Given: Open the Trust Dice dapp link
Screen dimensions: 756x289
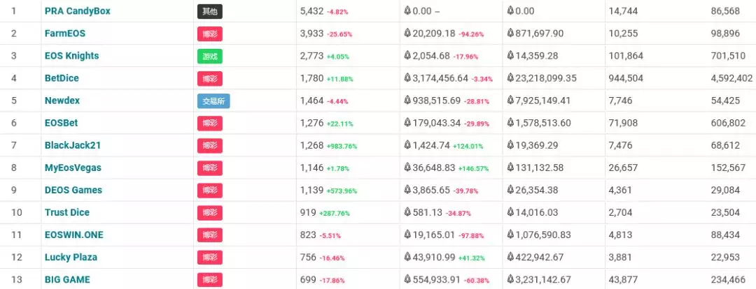Looking at the screenshot, I should [67, 212].
